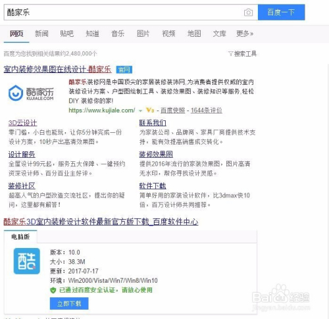Open 酷家乐3D室内装修设计软件 download result title

point(101,222)
